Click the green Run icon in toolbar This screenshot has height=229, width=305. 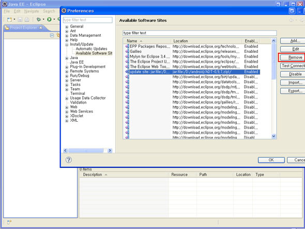coord(49,19)
